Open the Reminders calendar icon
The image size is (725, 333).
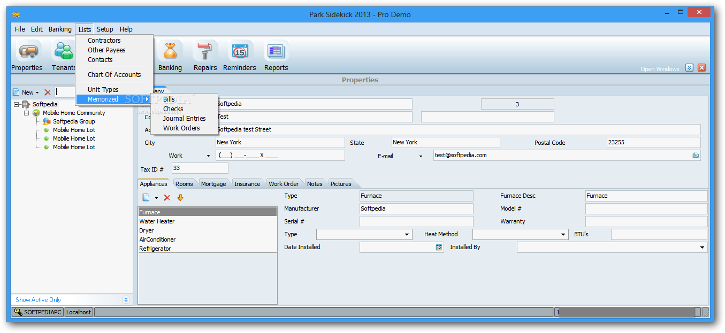click(x=240, y=52)
